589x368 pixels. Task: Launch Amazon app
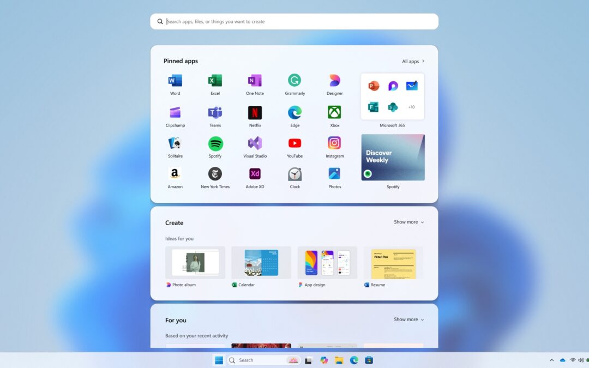click(x=175, y=174)
